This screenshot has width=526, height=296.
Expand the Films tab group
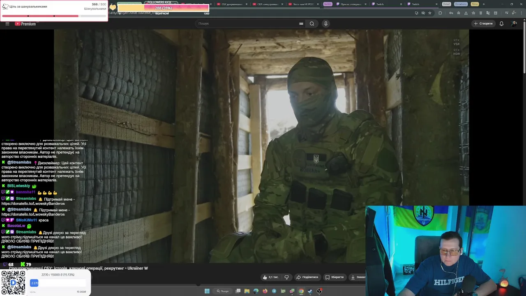[475, 4]
